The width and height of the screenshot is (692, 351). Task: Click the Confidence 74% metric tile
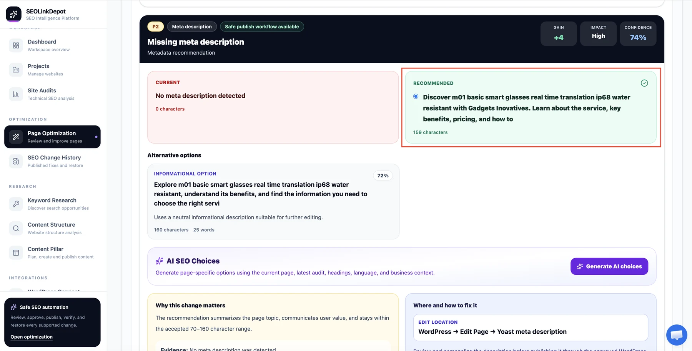tap(638, 33)
